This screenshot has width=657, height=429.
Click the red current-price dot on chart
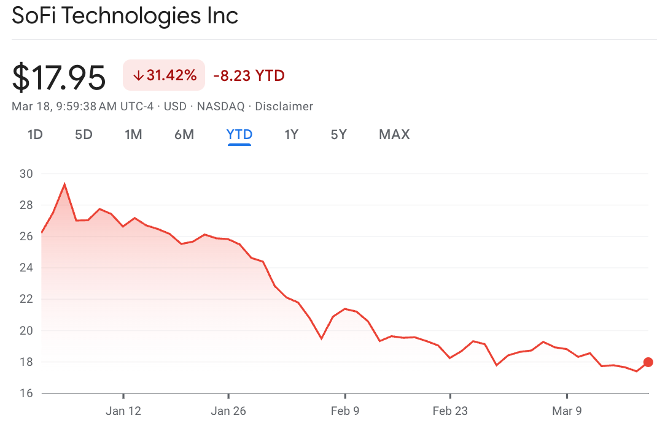tap(648, 362)
